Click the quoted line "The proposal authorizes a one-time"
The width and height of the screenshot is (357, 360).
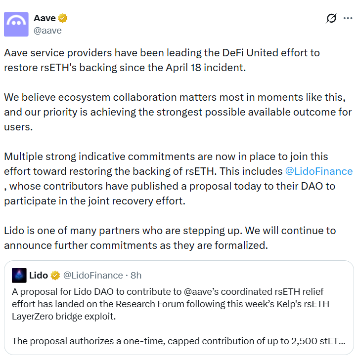click(x=178, y=341)
